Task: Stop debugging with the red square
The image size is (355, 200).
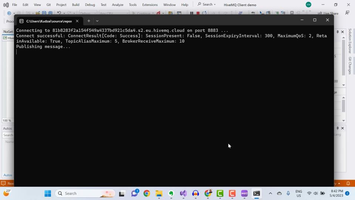Action: point(198,13)
